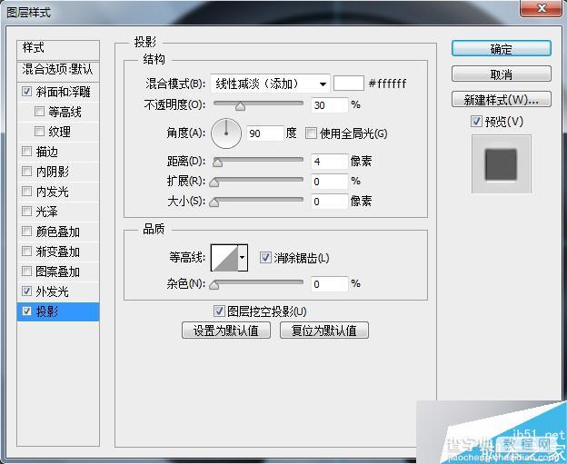Select the 投影 style row
567x464 pixels.
58,311
